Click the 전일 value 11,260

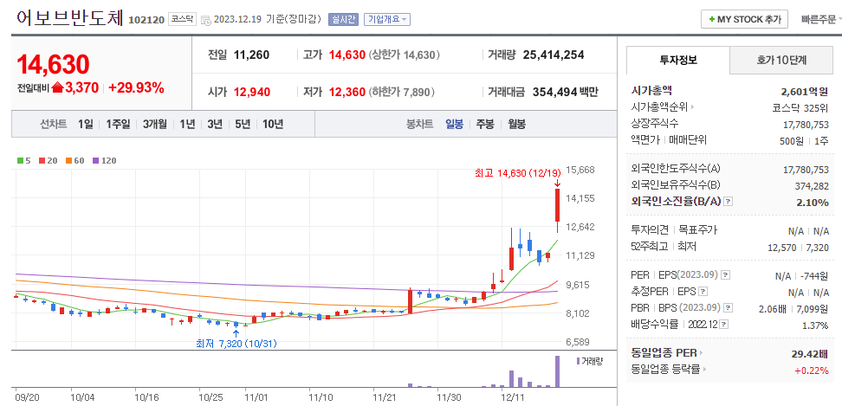coord(251,55)
